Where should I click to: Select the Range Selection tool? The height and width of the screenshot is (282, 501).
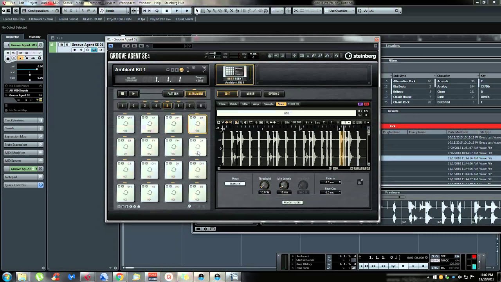(x=203, y=11)
